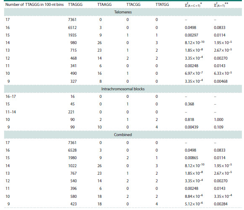Viewport: 244px width, 210px height.
Task: Pick the 0.368 value
Action: click(189, 104)
